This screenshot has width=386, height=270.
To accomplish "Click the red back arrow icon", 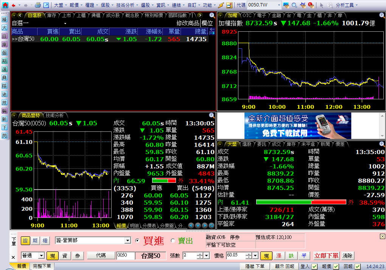I will (14, 5).
